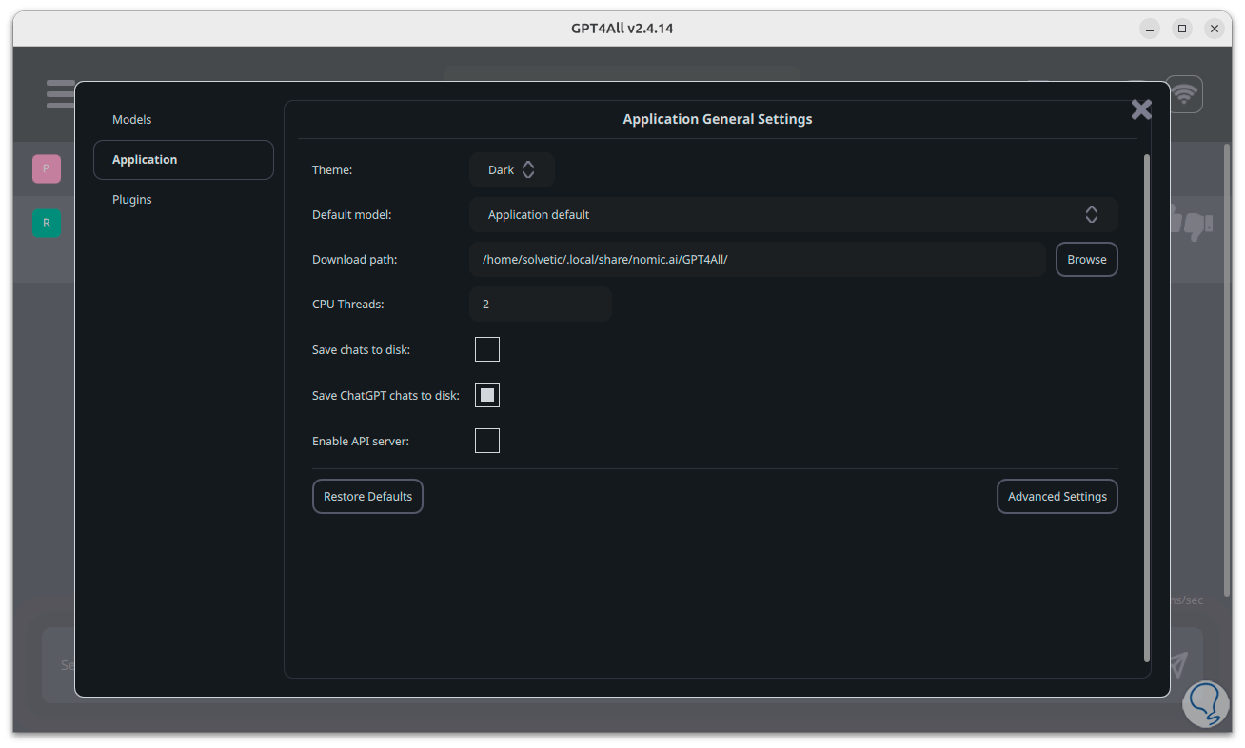Enable the API server checkbox
The image size is (1245, 748).
click(487, 441)
